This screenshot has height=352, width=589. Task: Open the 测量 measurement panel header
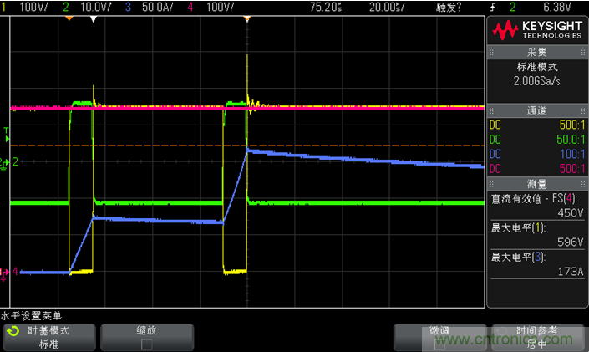point(536,183)
